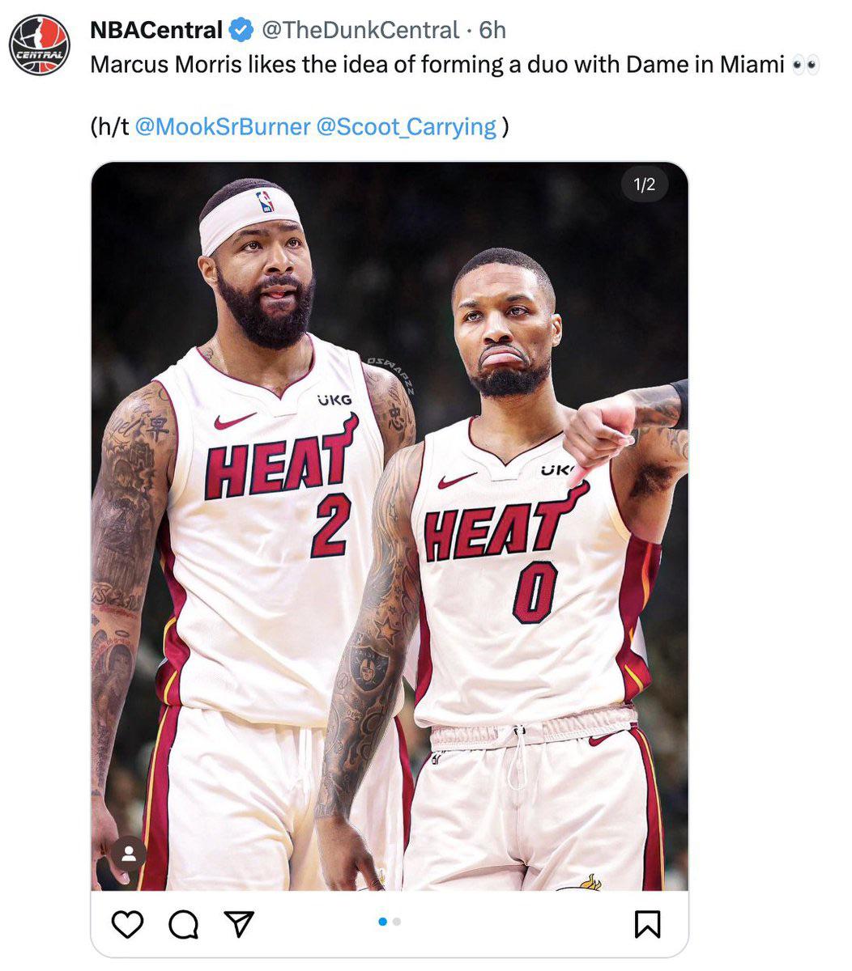Open the Heat jerseys photo
Image resolution: width=852 pixels, height=971 pixels.
(390, 526)
